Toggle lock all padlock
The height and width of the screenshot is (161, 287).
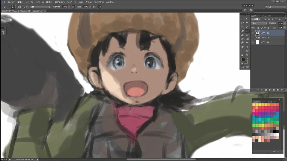click(x=268, y=28)
